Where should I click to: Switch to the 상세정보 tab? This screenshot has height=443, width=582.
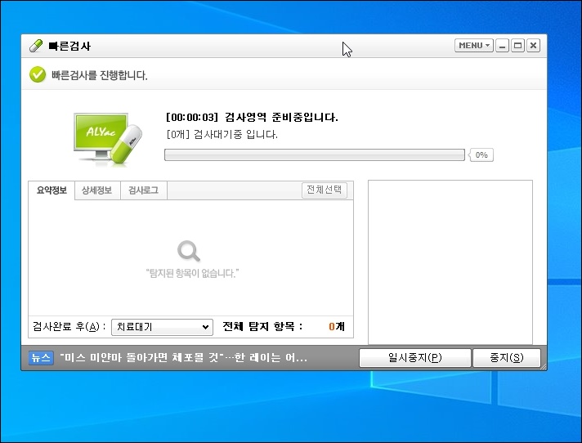coord(97,190)
